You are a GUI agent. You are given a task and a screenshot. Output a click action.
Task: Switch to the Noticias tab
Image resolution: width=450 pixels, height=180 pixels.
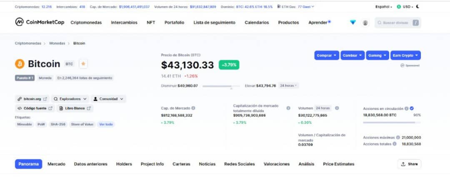coord(207,164)
